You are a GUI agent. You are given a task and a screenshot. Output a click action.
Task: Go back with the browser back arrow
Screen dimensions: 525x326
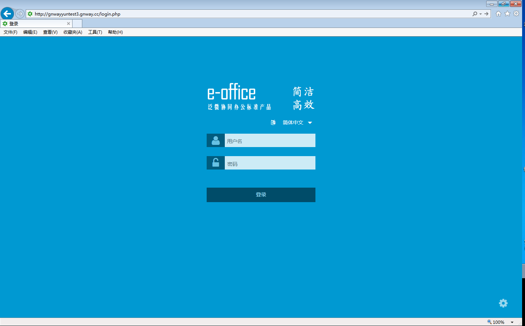pyautogui.click(x=7, y=14)
